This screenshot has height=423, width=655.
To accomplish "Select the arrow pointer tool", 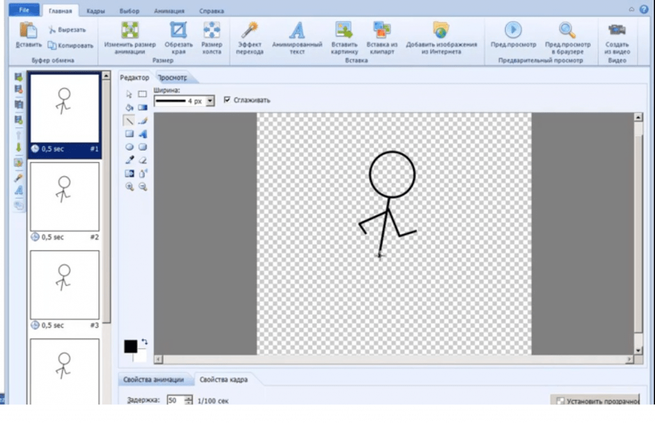I will pos(129,95).
